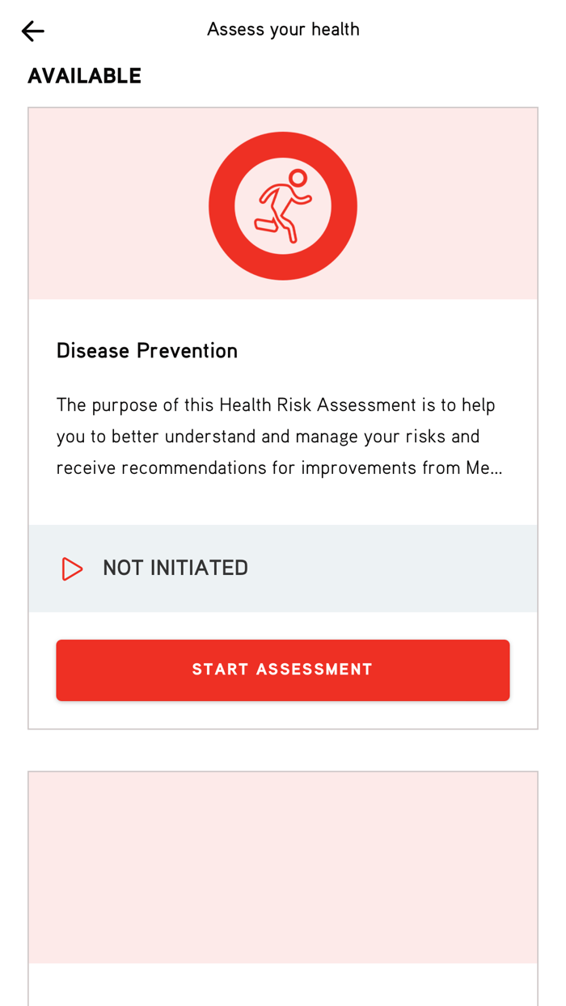The height and width of the screenshot is (1006, 566).
Task: Click the red play triangle beside NOT INITIATED
Action: click(x=71, y=568)
